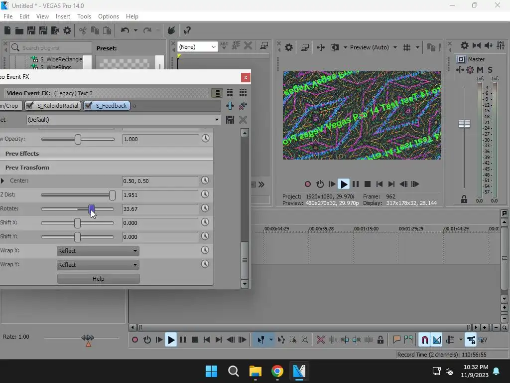Click the What's This help icon
This screenshot has width=510, height=383.
(187, 30)
